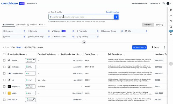Click the Perplexity company logo
The width and height of the screenshot is (173, 104).
click(9, 86)
